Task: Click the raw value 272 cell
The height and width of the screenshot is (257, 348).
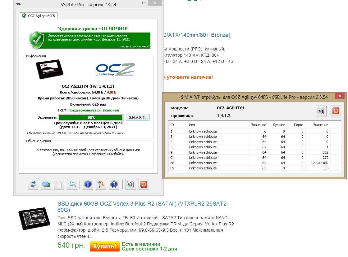Action: point(326,158)
